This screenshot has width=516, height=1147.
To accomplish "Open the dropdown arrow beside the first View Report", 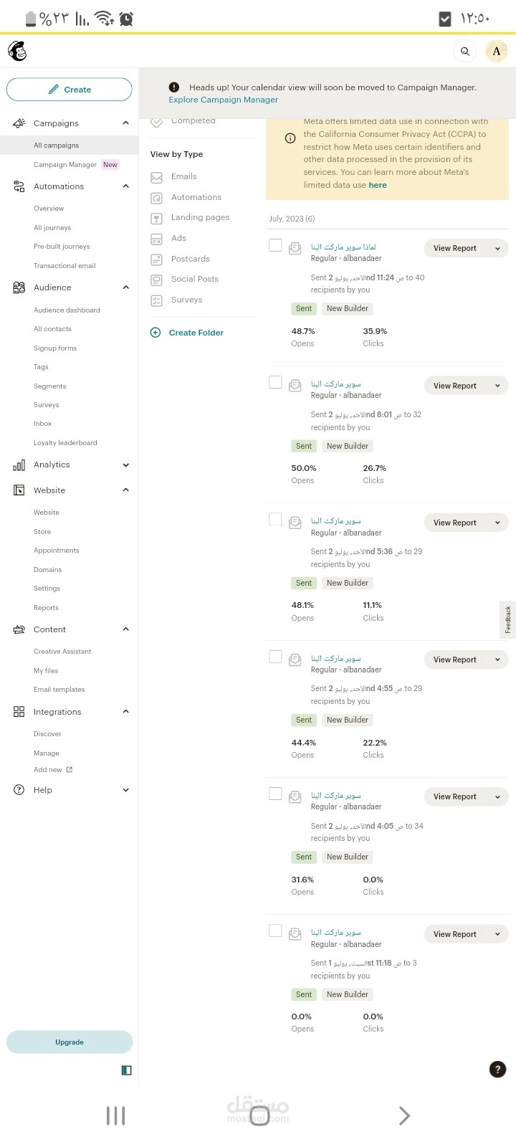I will [497, 248].
